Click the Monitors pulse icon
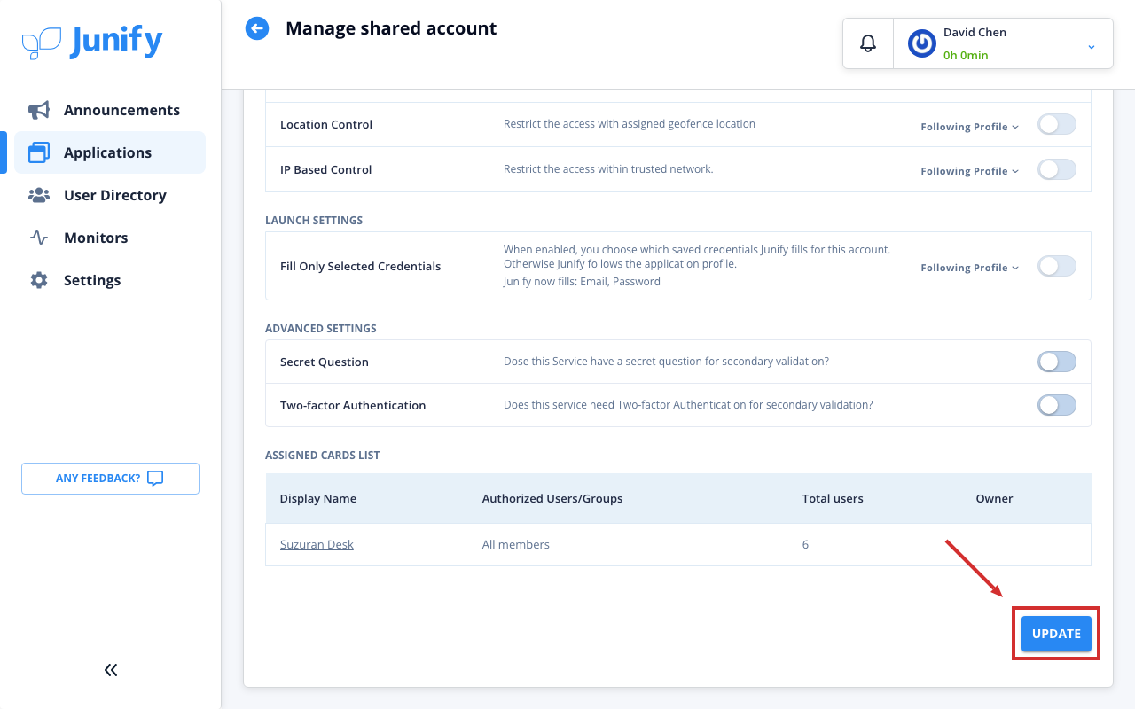Screen dimensions: 1135x709 coord(39,238)
